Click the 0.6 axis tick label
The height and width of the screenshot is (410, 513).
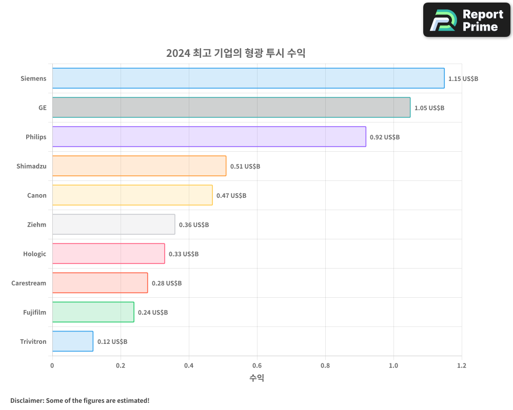(x=257, y=365)
